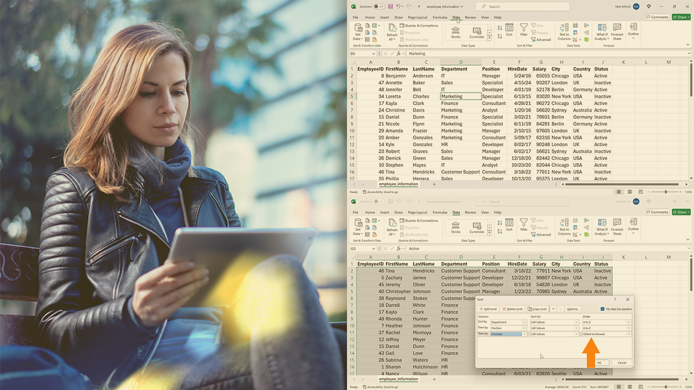Viewport: 694px width, 390px height.
Task: Click zoom slider in the window with D5 selected
Action: click(666, 192)
